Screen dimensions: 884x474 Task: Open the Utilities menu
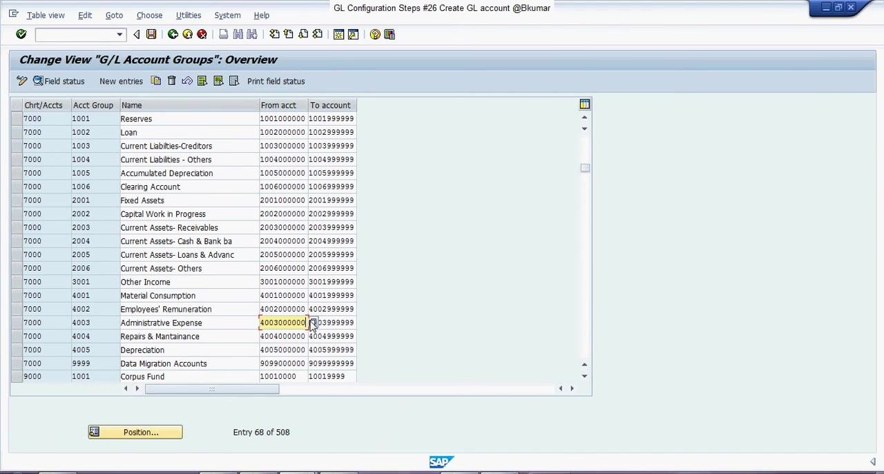tap(189, 15)
